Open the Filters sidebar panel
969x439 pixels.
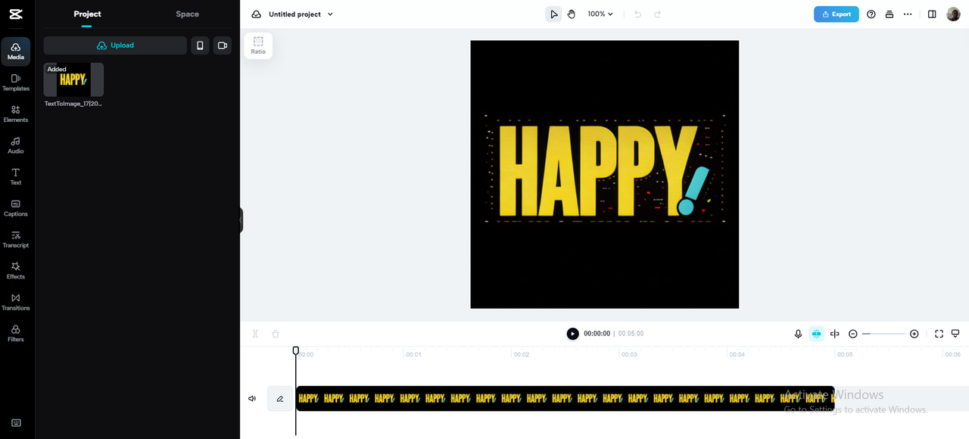pos(16,334)
